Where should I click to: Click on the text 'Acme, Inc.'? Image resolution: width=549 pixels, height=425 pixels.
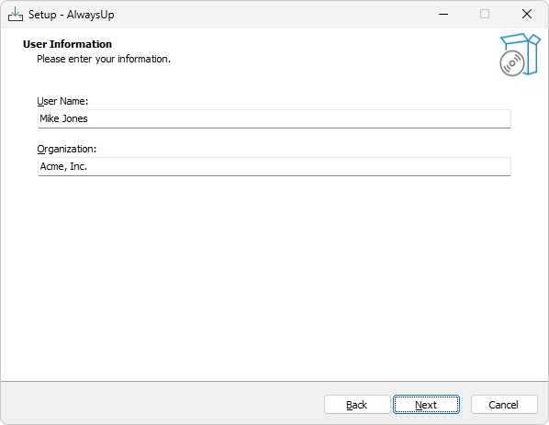(63, 167)
